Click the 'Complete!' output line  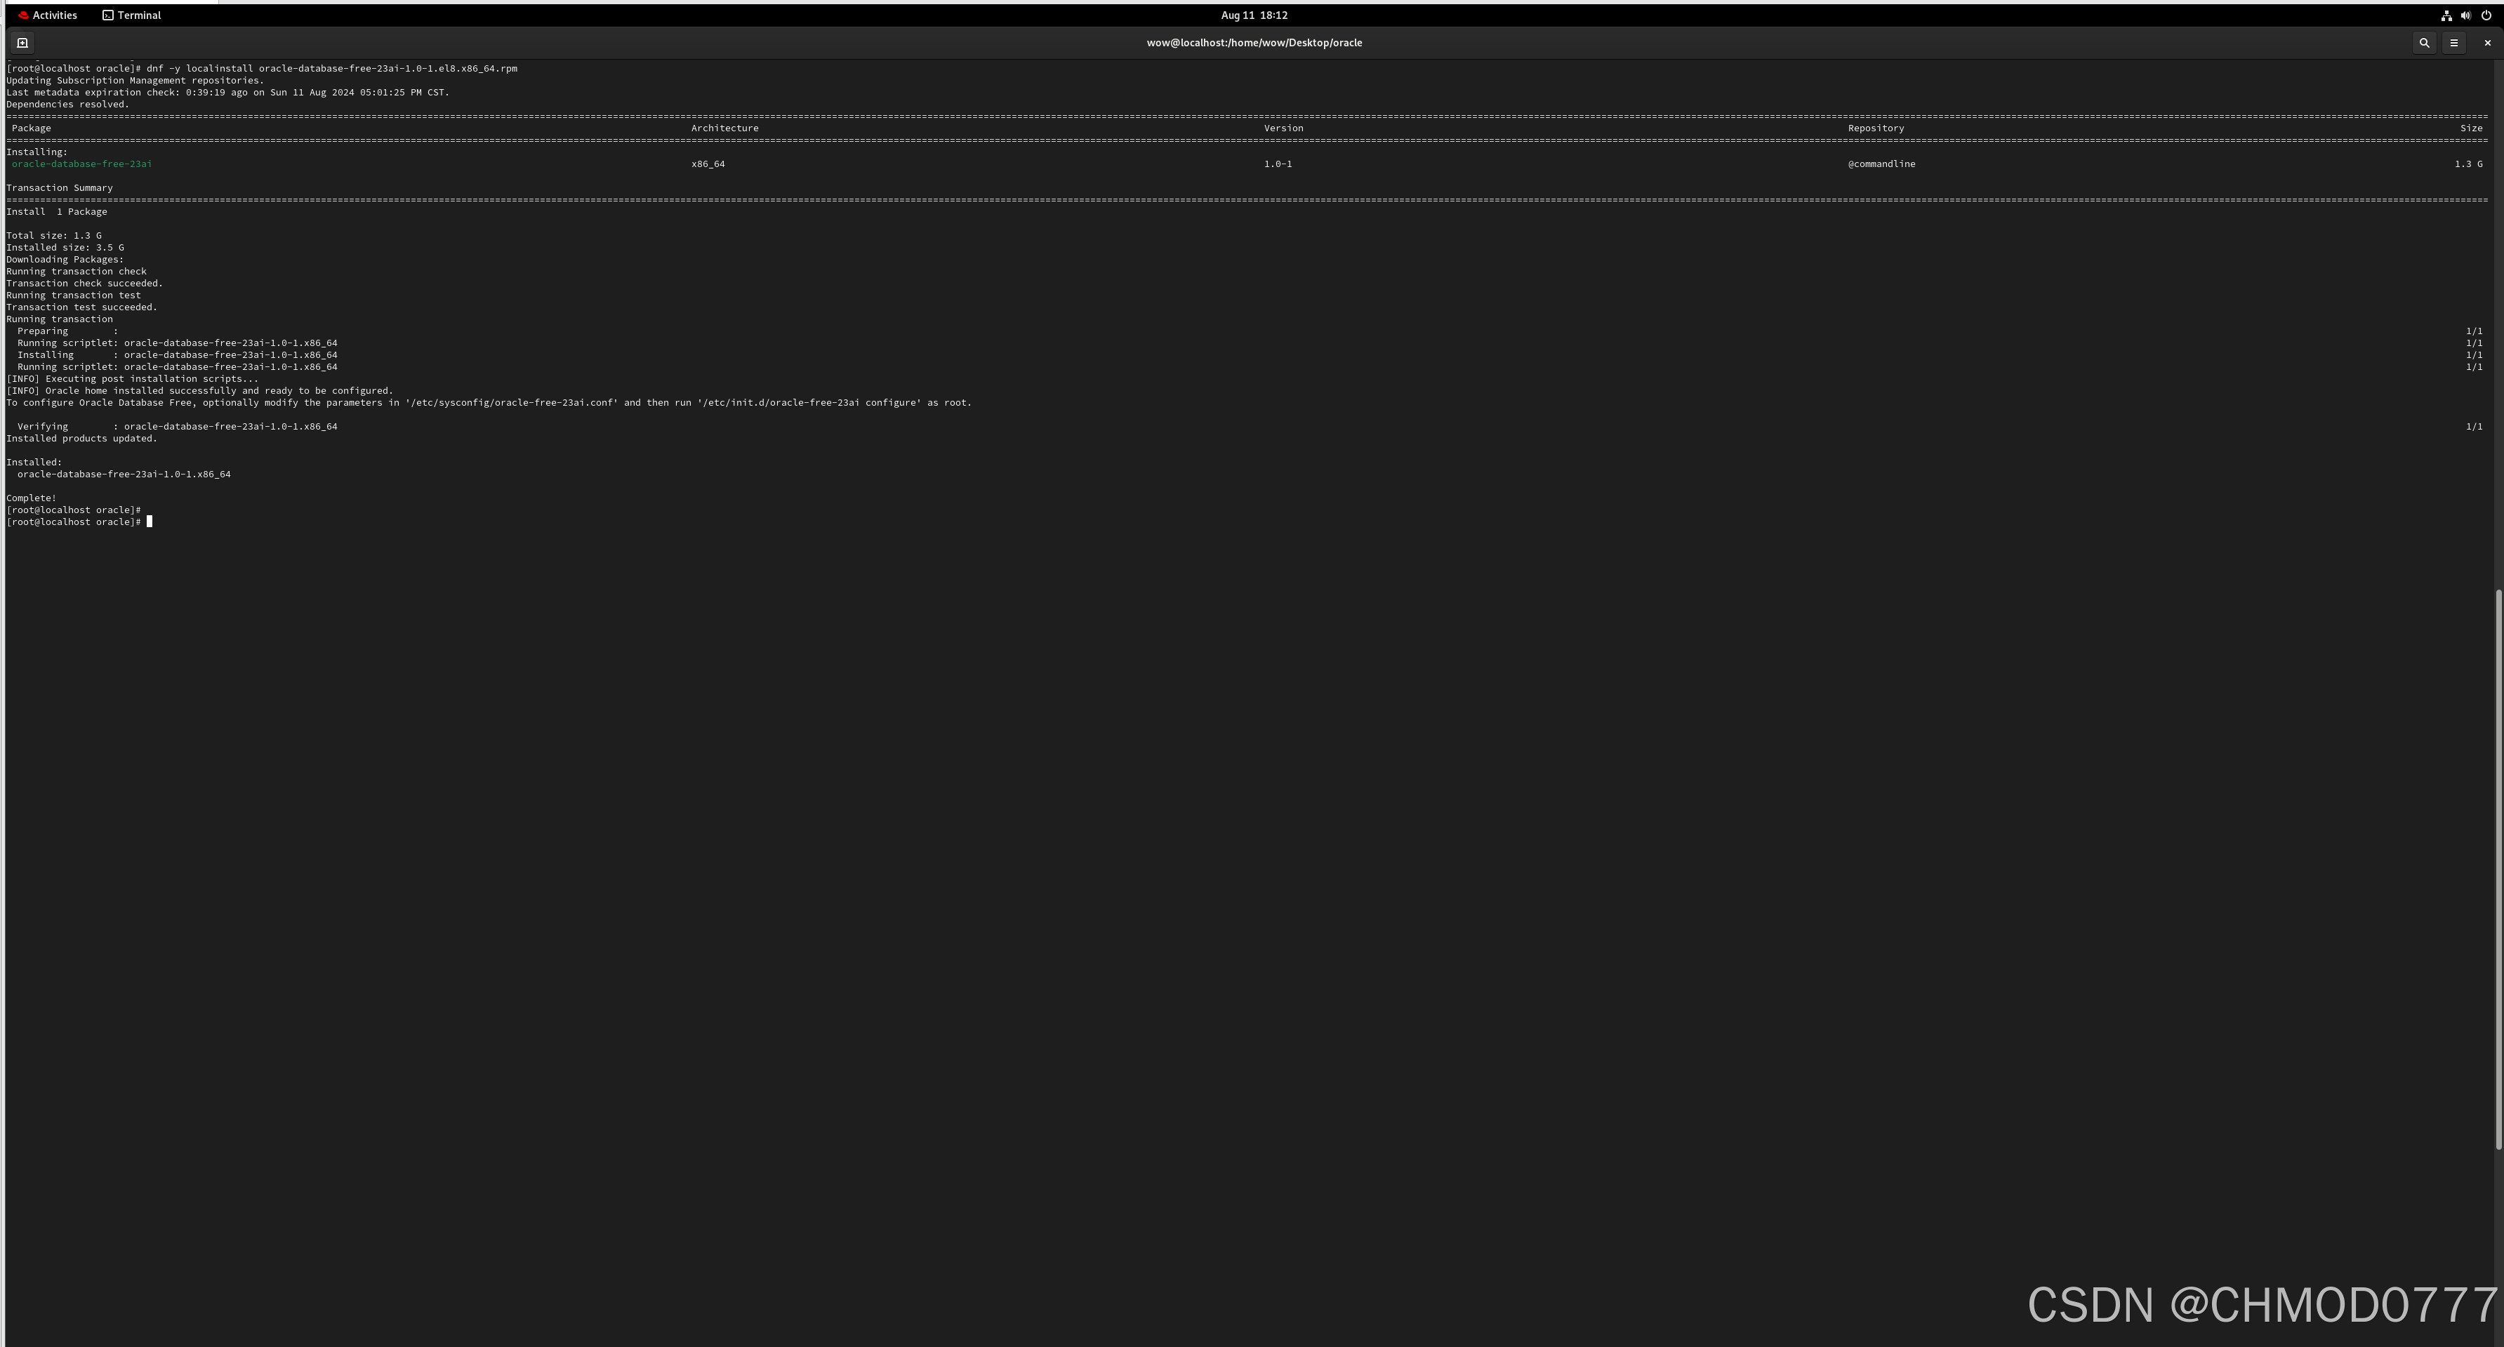[31, 498]
